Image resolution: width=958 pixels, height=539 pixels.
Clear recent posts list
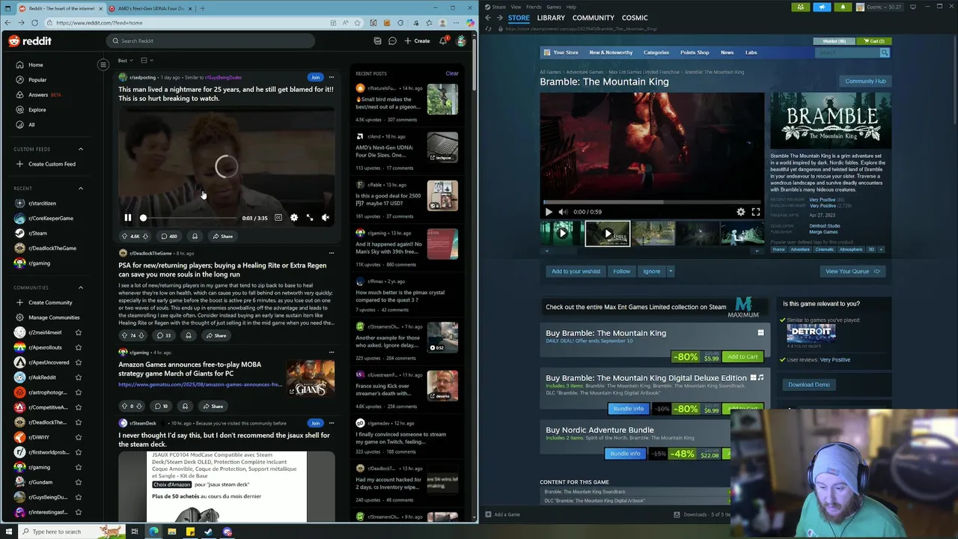click(452, 73)
